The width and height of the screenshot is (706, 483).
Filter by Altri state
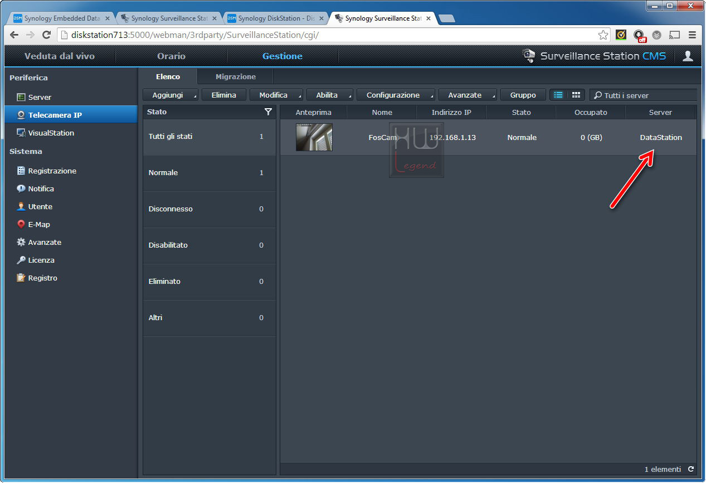210,318
